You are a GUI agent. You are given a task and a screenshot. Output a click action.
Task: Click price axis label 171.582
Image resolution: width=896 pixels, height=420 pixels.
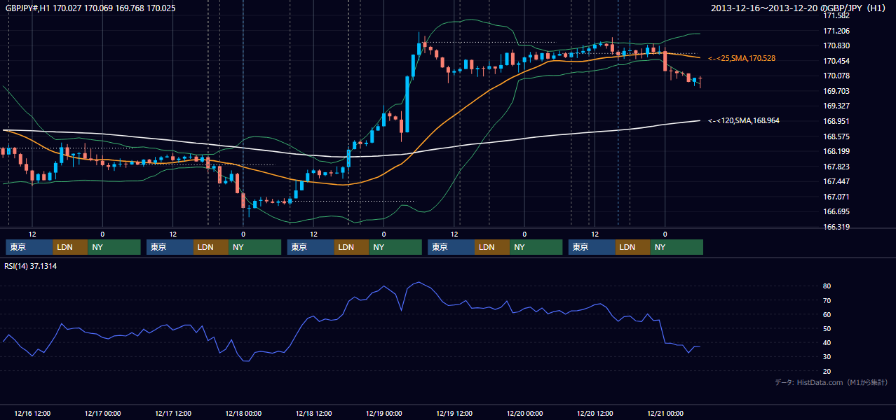[836, 15]
